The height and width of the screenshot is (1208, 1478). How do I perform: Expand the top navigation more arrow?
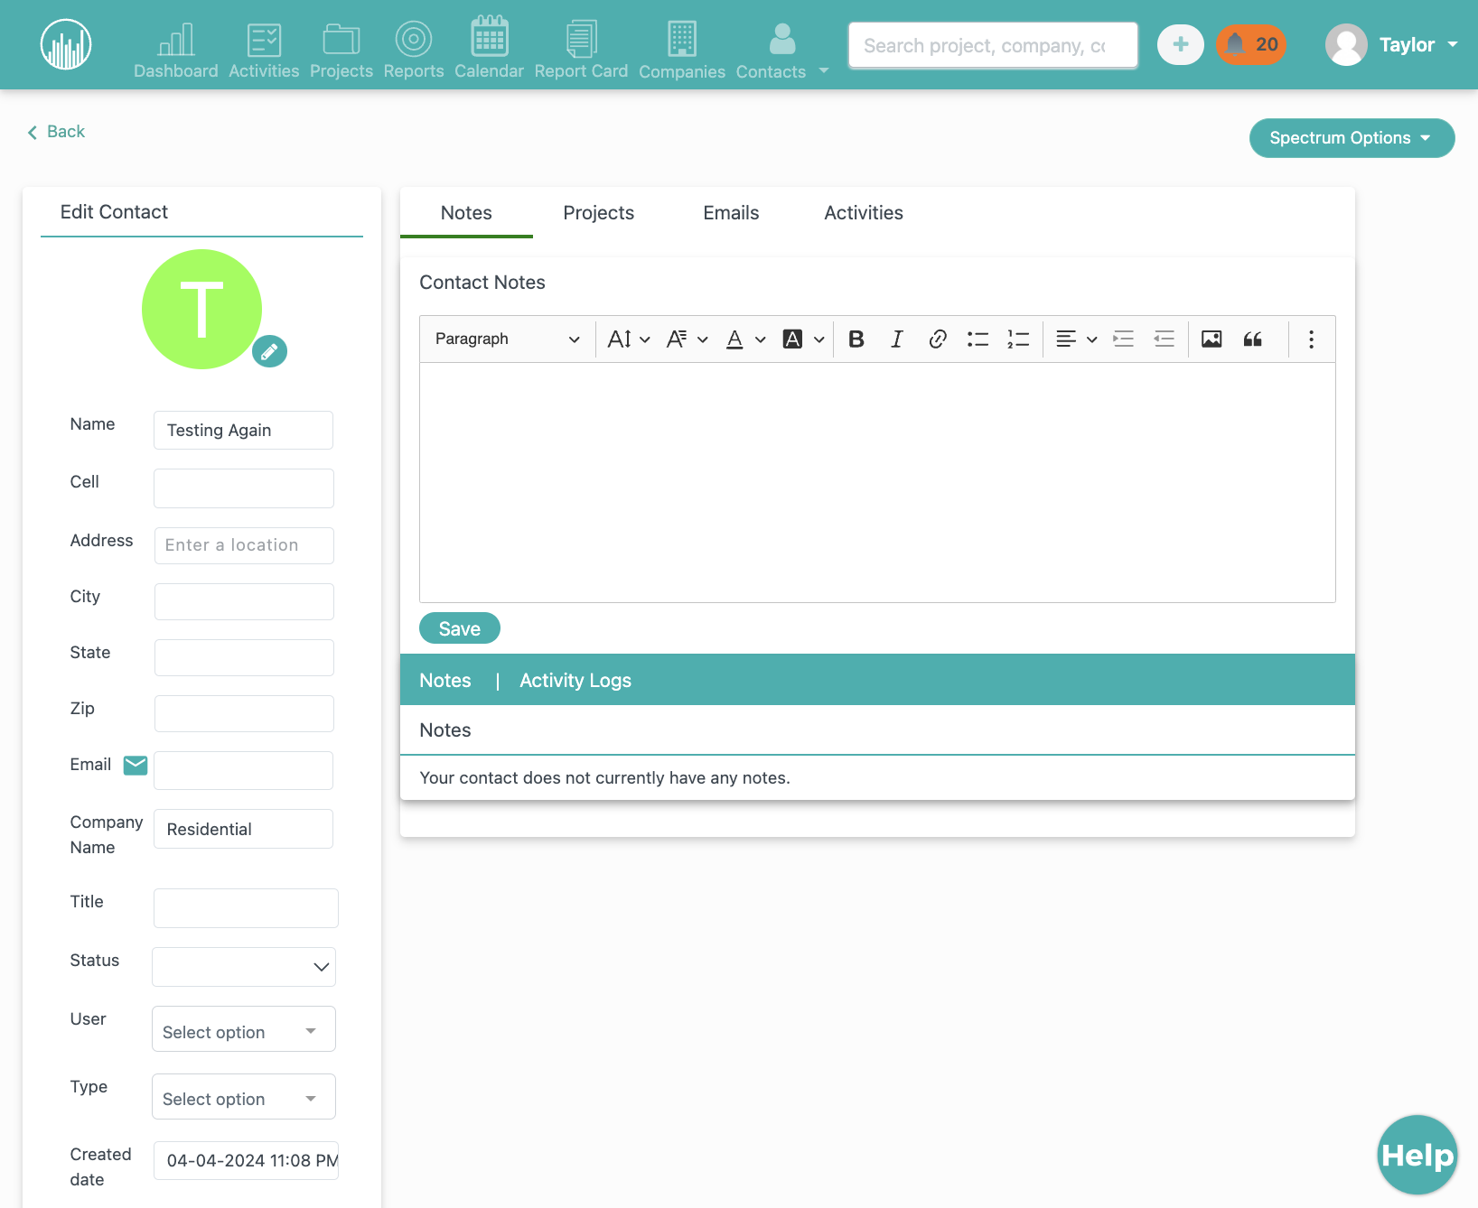pos(824,70)
